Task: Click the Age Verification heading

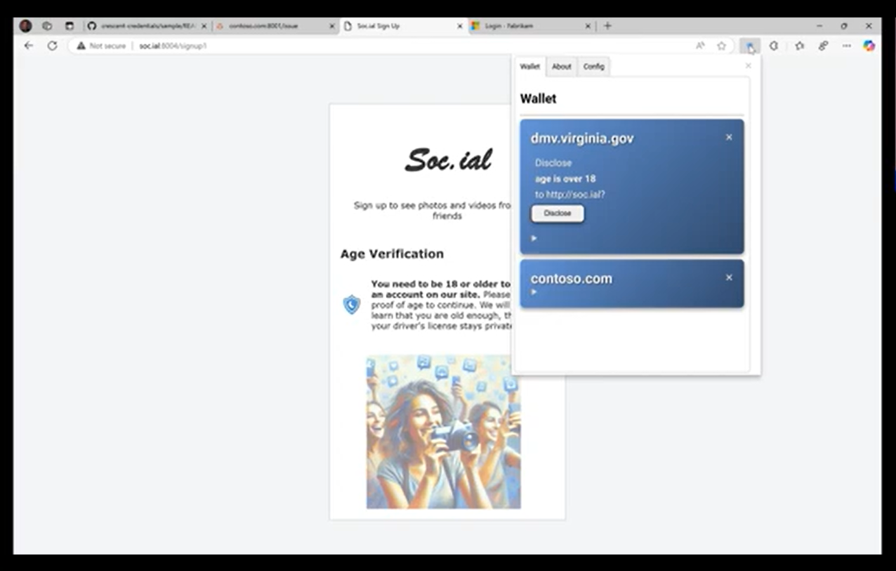Action: pos(392,254)
